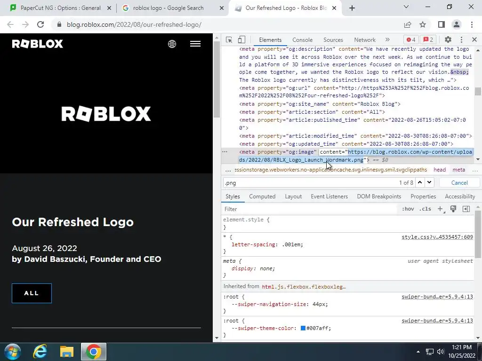
Task: Click the address bar URL
Action: [x=134, y=24]
